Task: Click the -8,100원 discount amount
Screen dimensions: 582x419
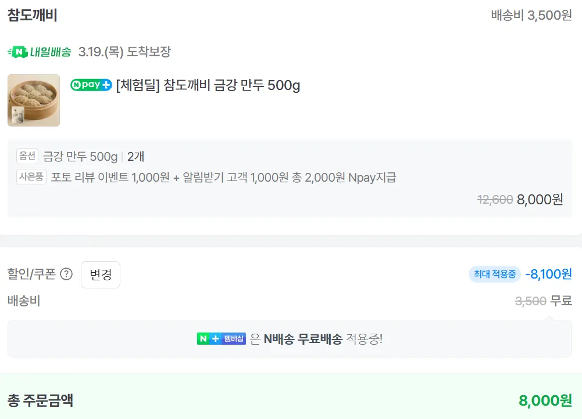Action: (548, 274)
